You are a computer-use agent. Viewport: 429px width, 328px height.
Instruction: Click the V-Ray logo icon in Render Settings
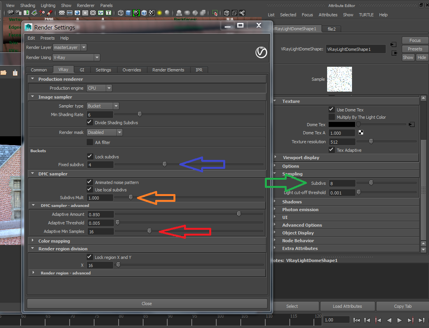pyautogui.click(x=261, y=52)
